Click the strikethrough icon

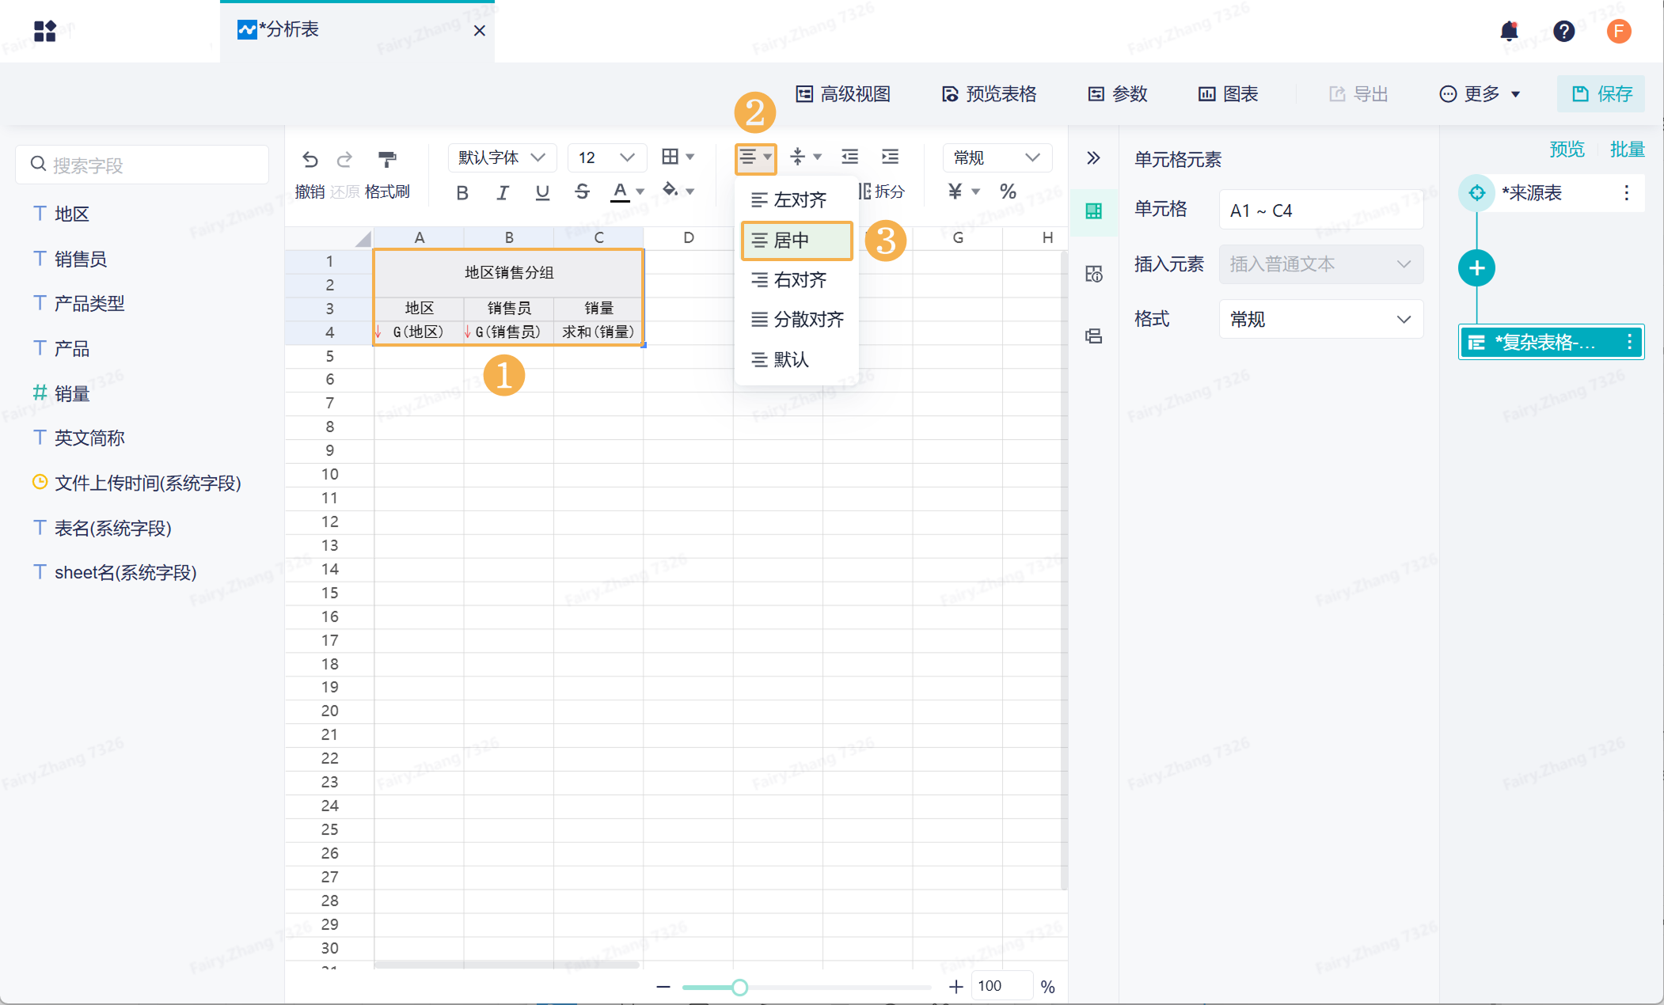click(x=582, y=192)
